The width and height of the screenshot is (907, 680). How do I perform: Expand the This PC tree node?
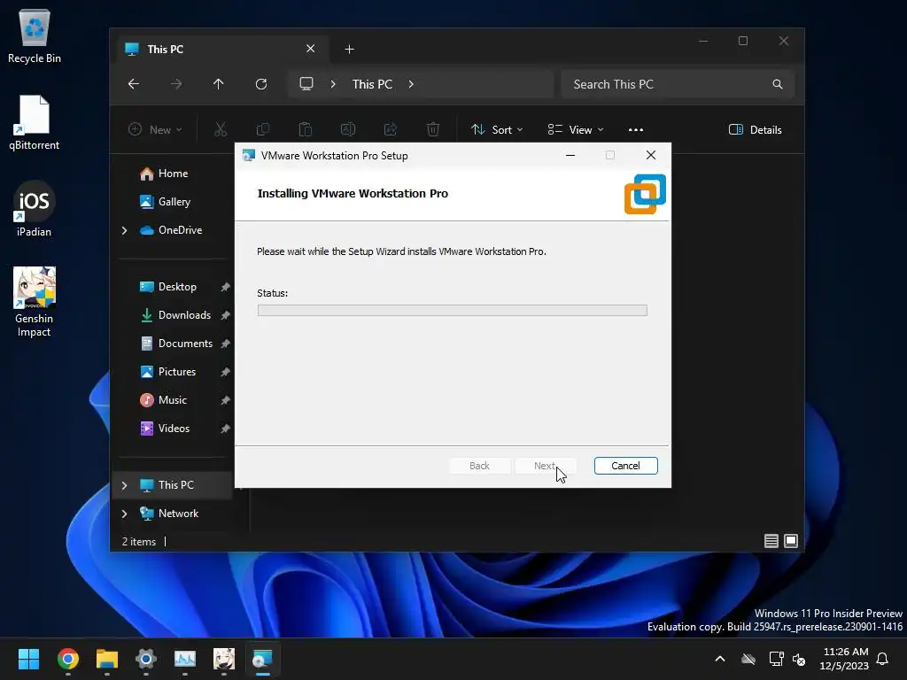coord(124,485)
